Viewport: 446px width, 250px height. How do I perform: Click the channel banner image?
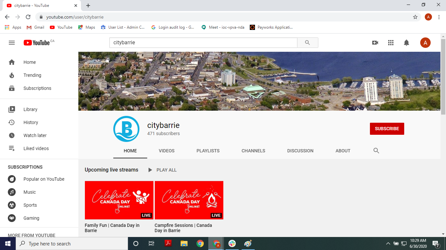tap(259, 81)
